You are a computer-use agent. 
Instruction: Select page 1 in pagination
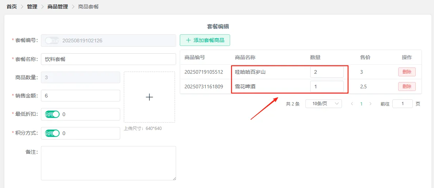tap(361, 104)
